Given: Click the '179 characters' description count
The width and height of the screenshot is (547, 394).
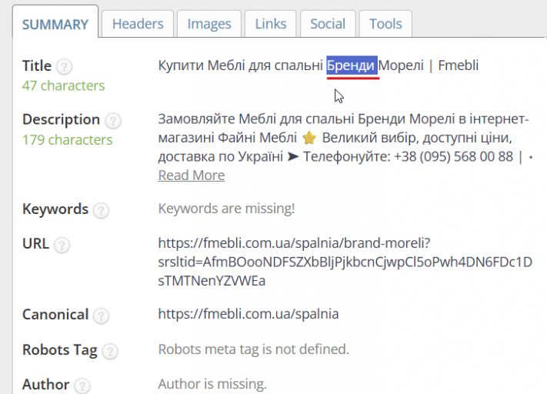Looking at the screenshot, I should pyautogui.click(x=68, y=140).
